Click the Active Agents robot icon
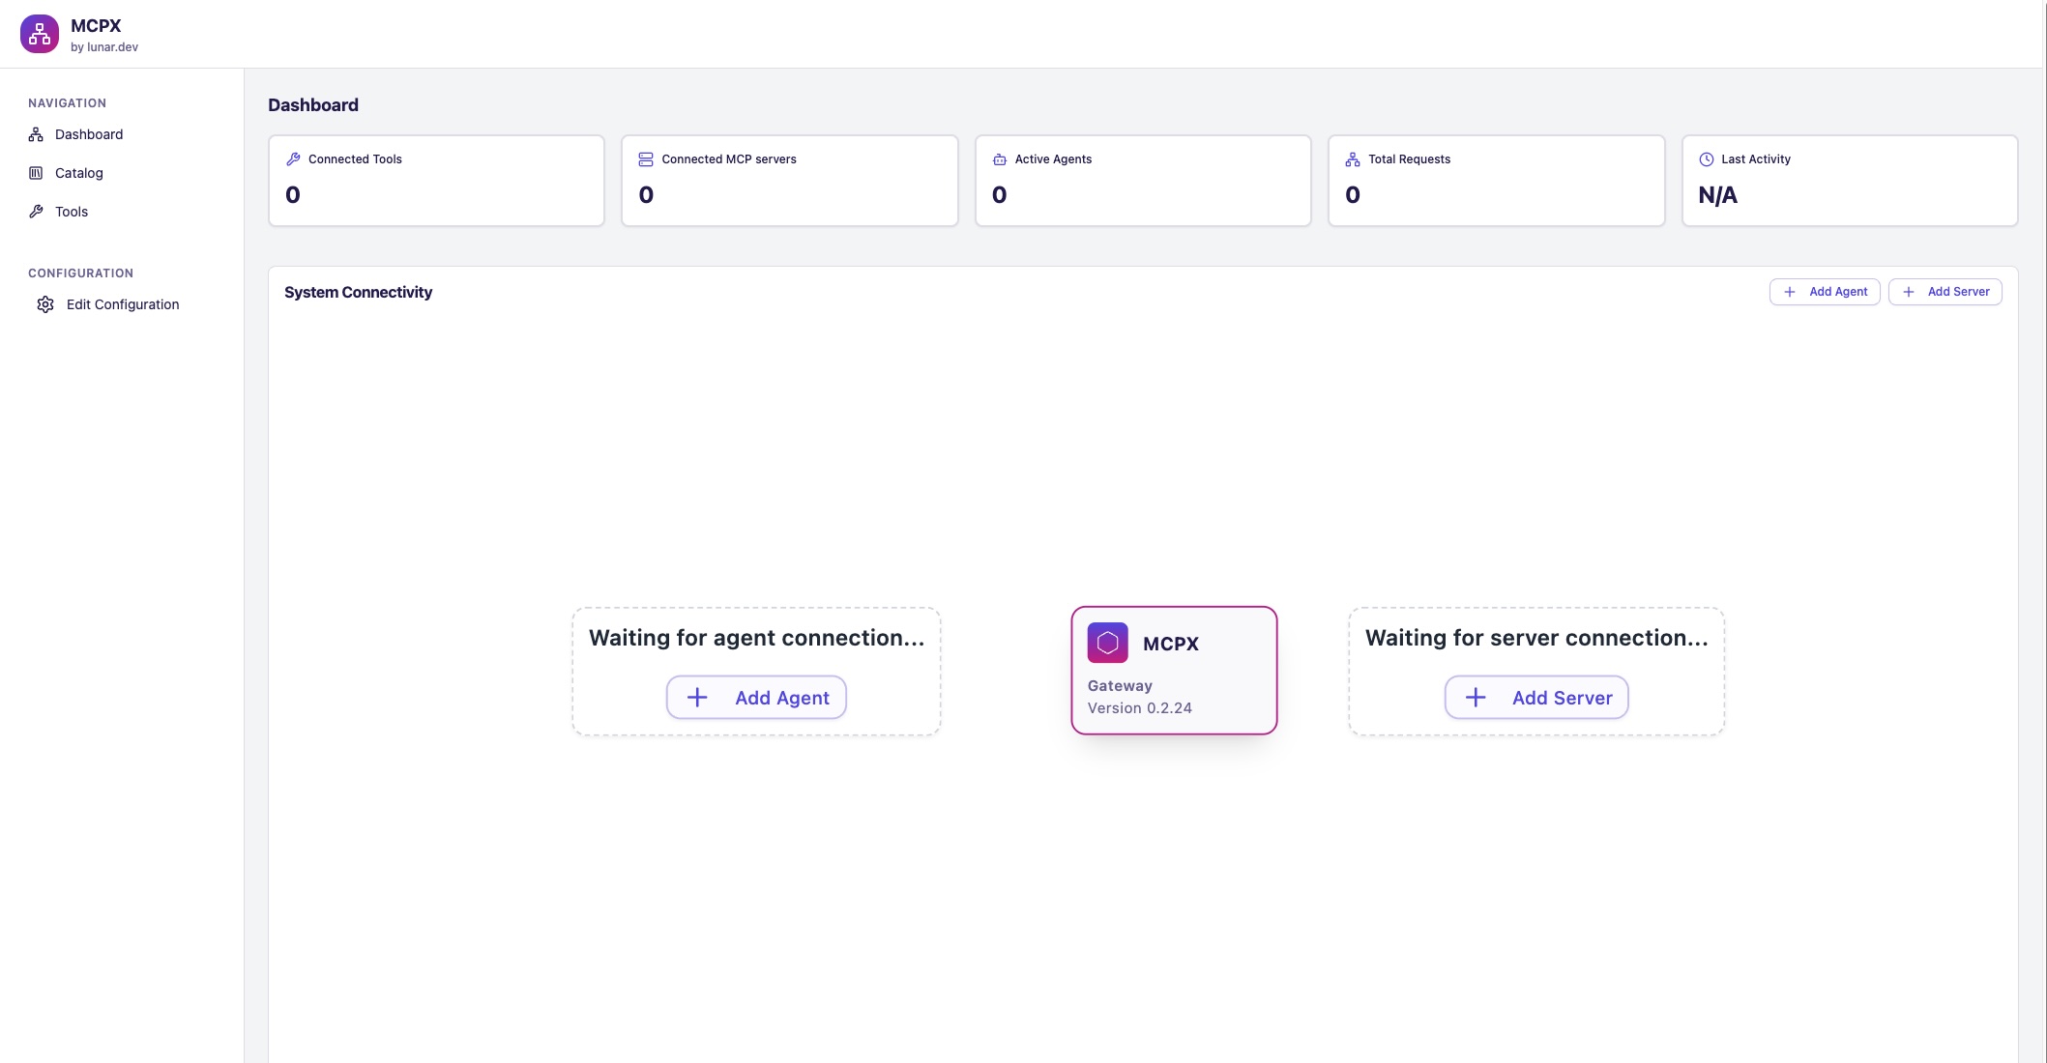Screen dimensions: 2047x1063 tap(1000, 159)
